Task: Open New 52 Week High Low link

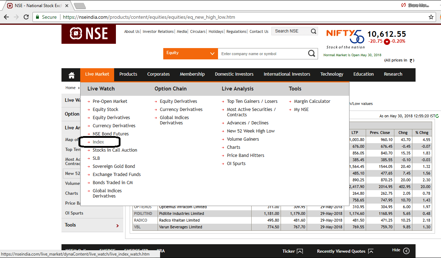Action: [x=251, y=131]
